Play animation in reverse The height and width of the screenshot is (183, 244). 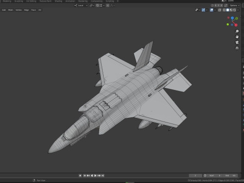click(x=92, y=175)
